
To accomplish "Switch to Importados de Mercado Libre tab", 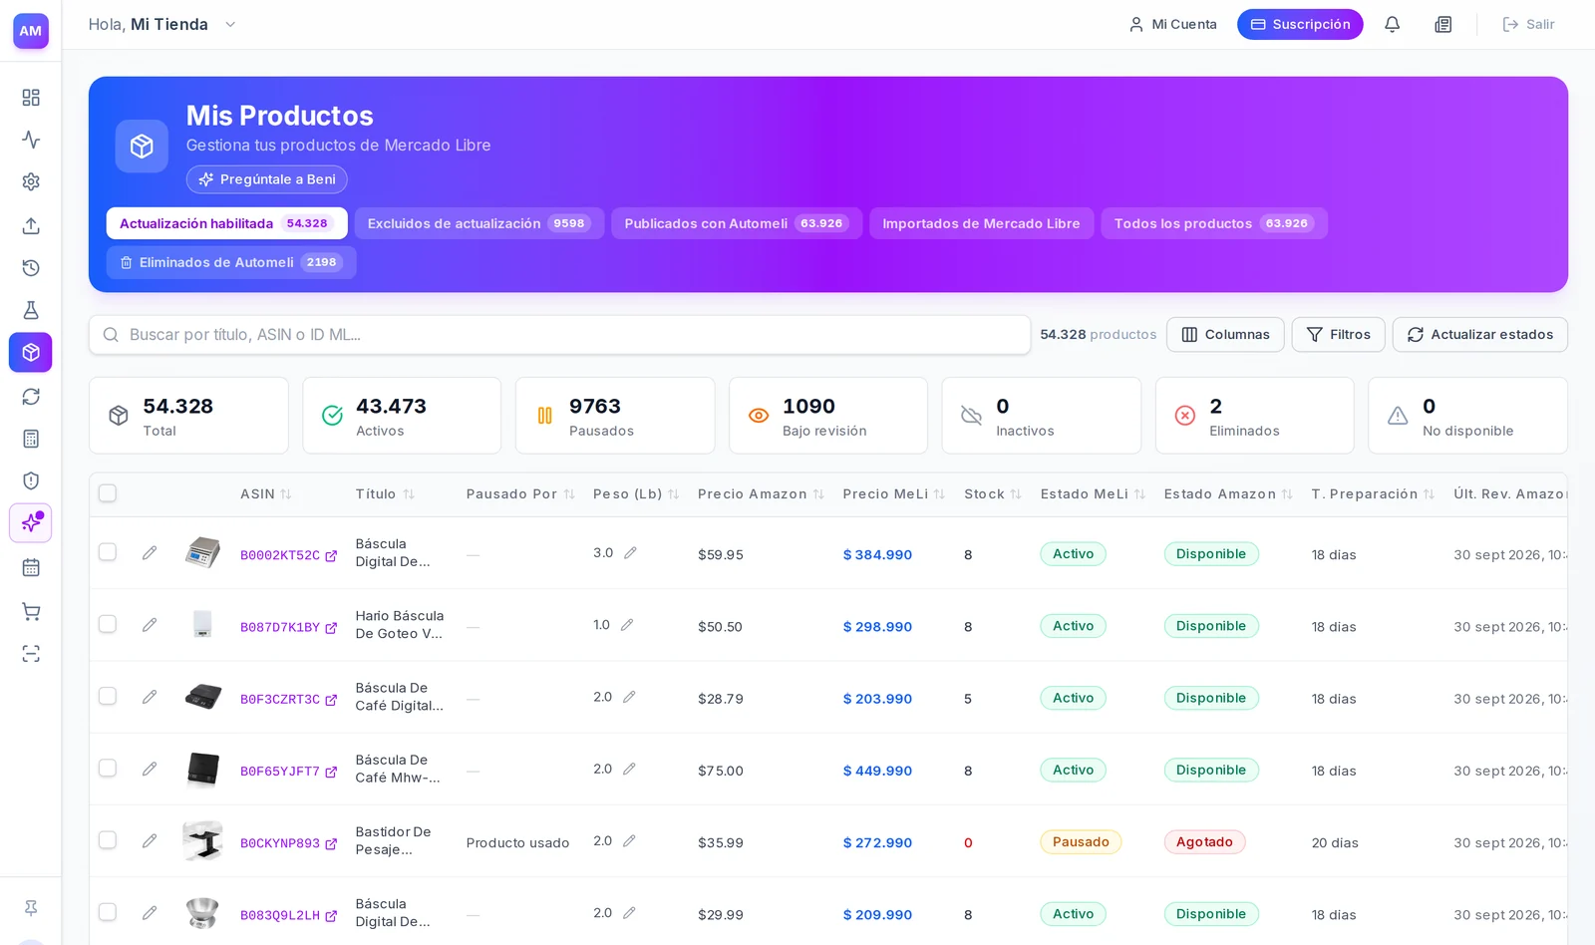I will 982,223.
